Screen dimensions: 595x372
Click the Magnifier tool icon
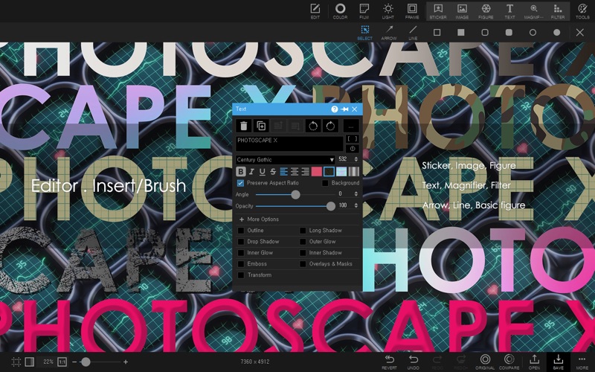(x=533, y=10)
